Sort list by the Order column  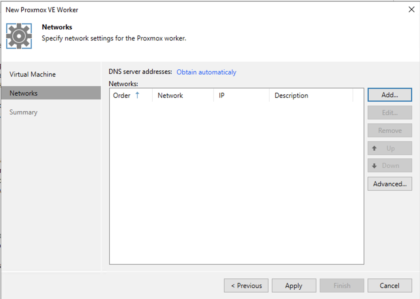pos(125,95)
